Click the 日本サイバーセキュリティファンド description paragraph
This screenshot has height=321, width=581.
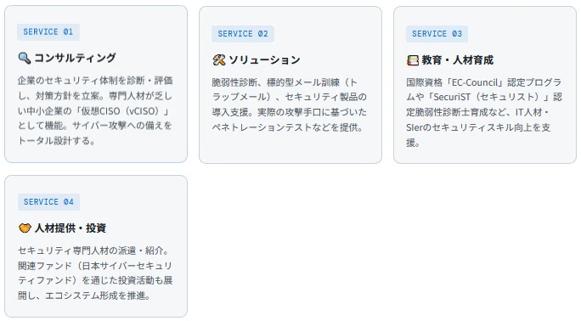(x=95, y=273)
